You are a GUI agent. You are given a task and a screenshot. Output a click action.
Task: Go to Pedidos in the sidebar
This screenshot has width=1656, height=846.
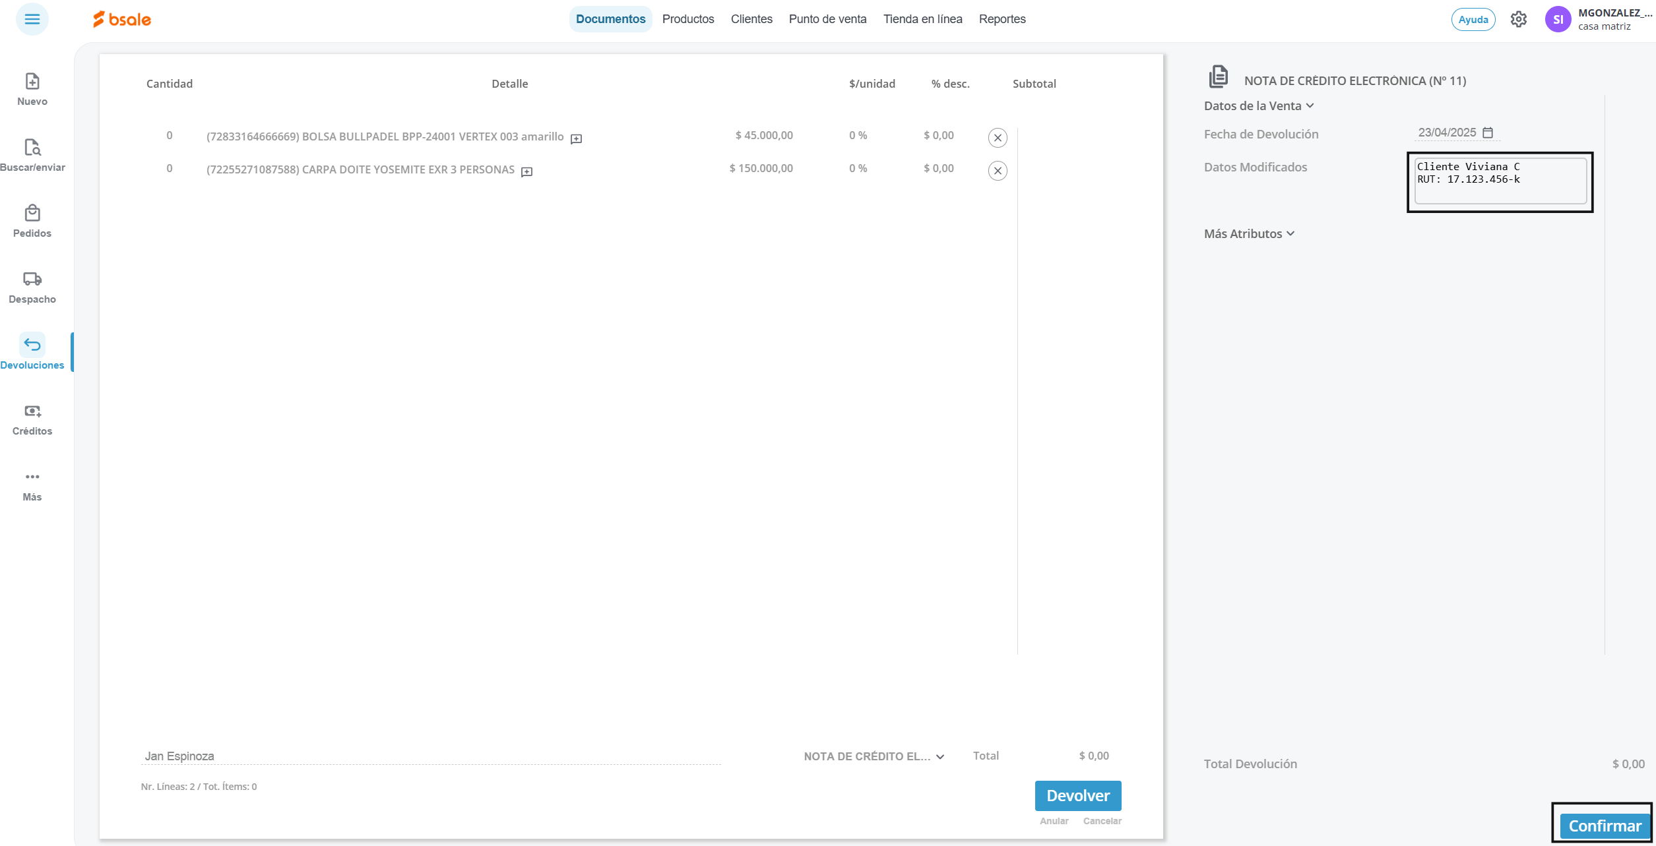click(32, 214)
